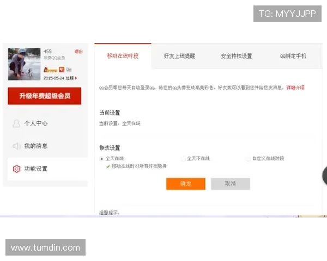327x261 pixels.
Task: Click the red arrow after the expiry date
Action: click(76, 78)
